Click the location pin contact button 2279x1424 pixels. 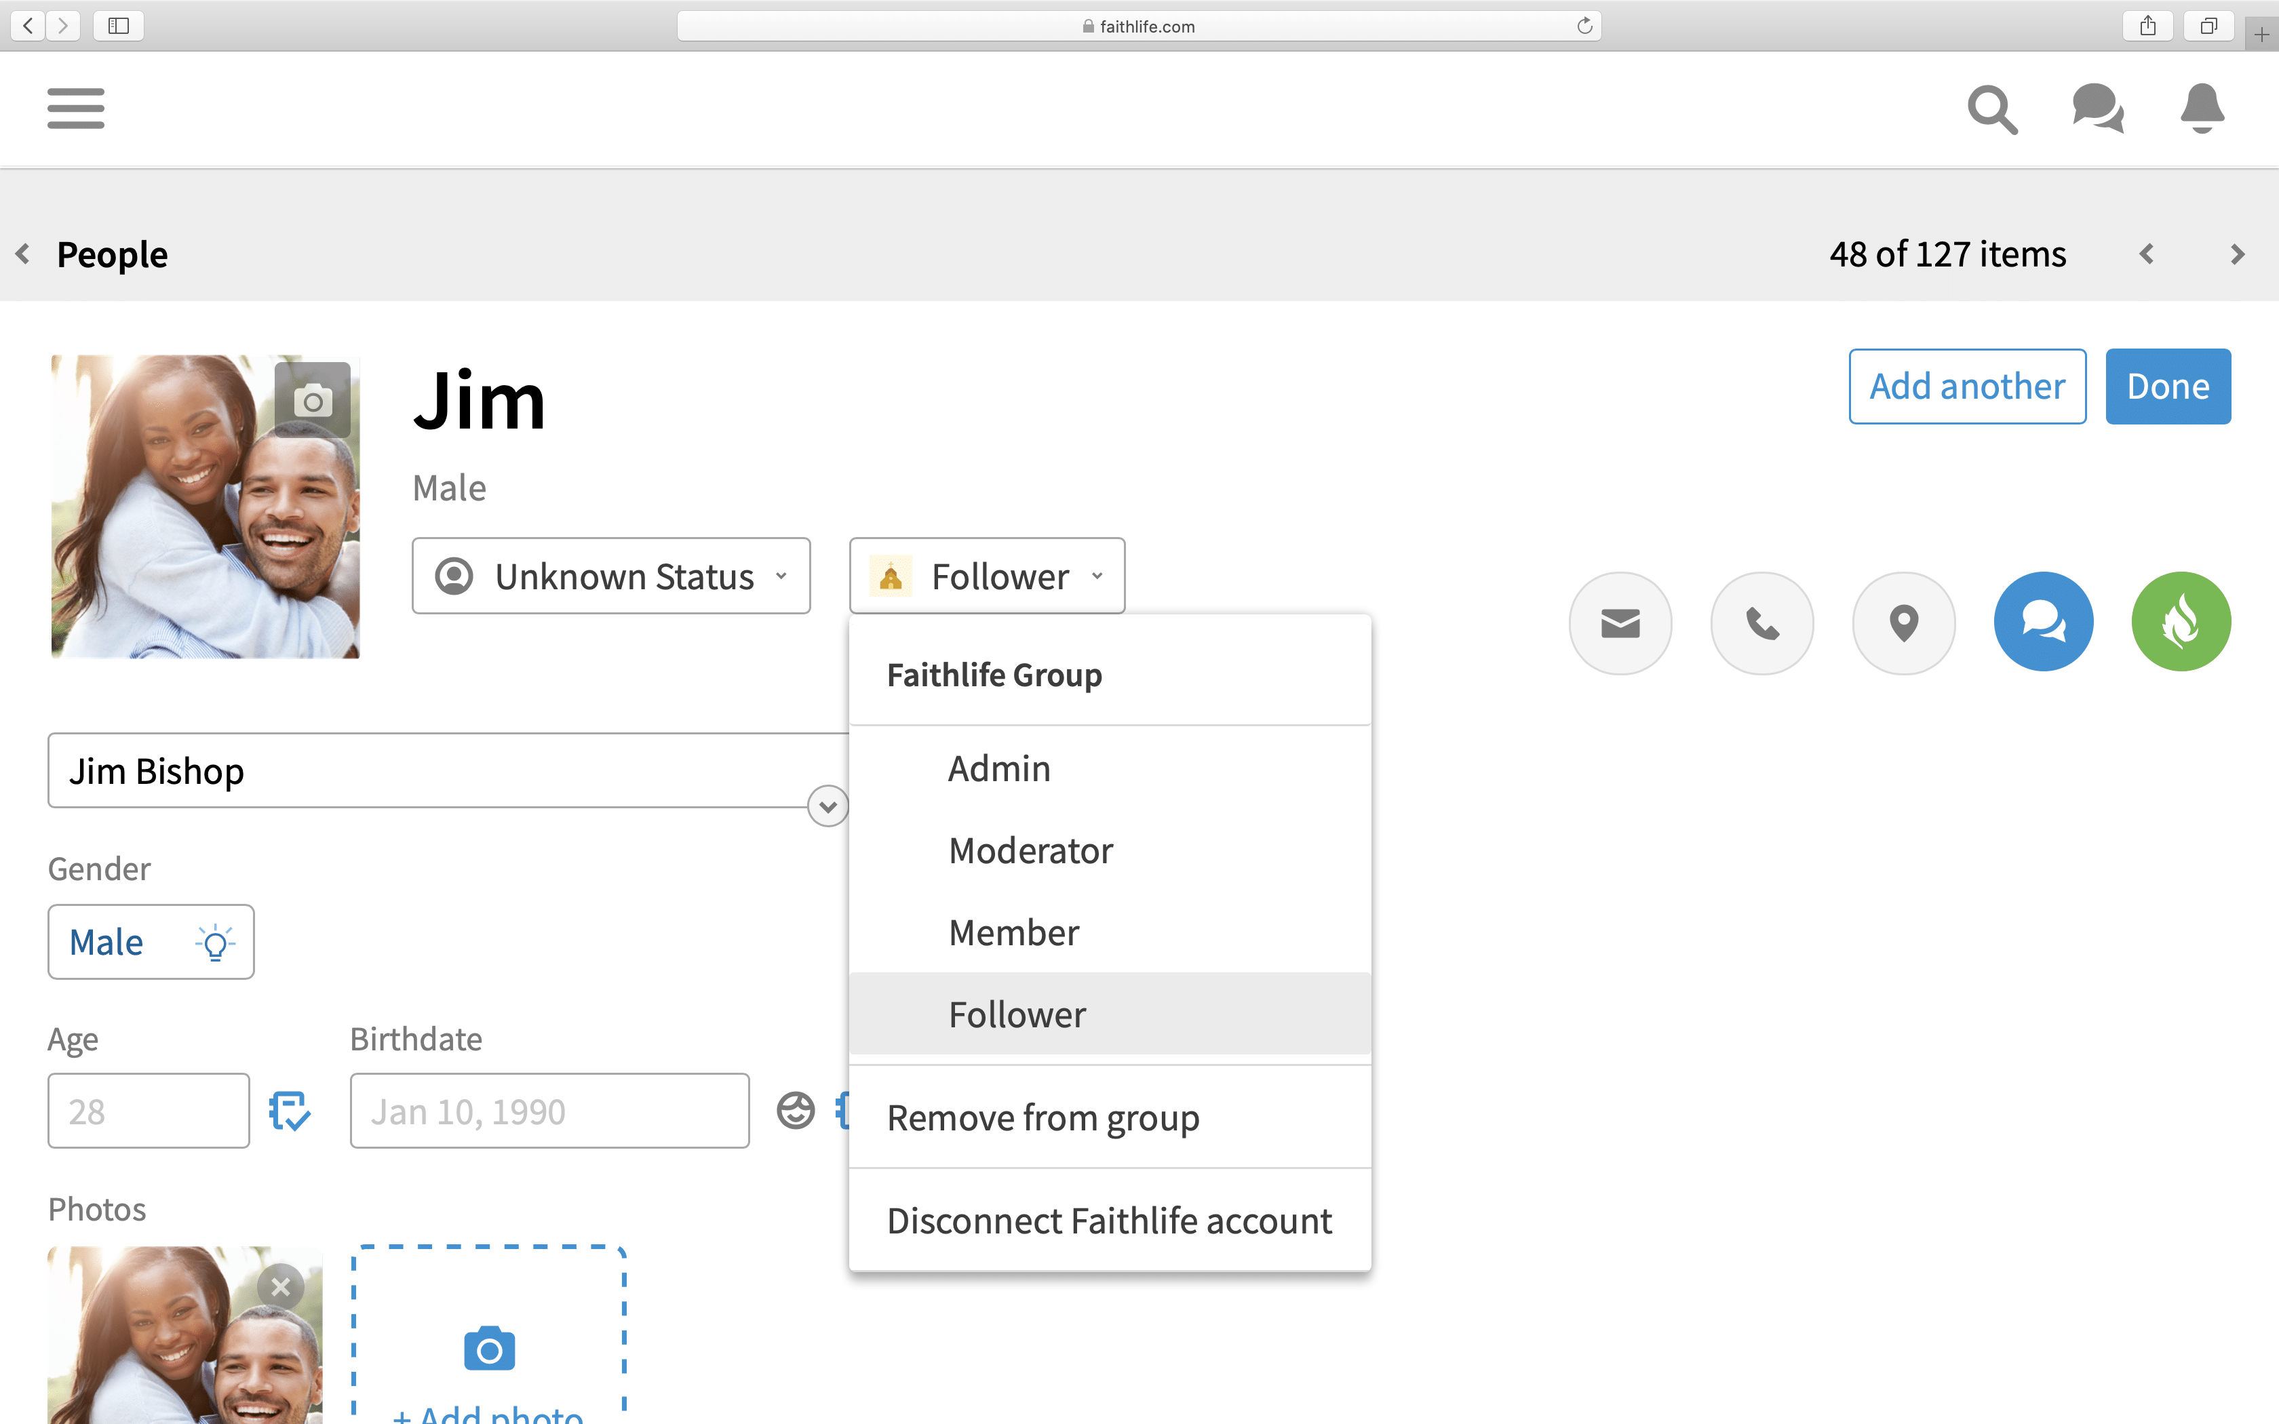(x=1903, y=622)
